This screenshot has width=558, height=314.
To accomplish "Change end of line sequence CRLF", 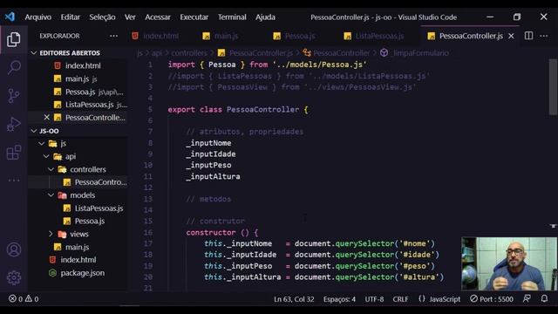I will (x=400, y=299).
